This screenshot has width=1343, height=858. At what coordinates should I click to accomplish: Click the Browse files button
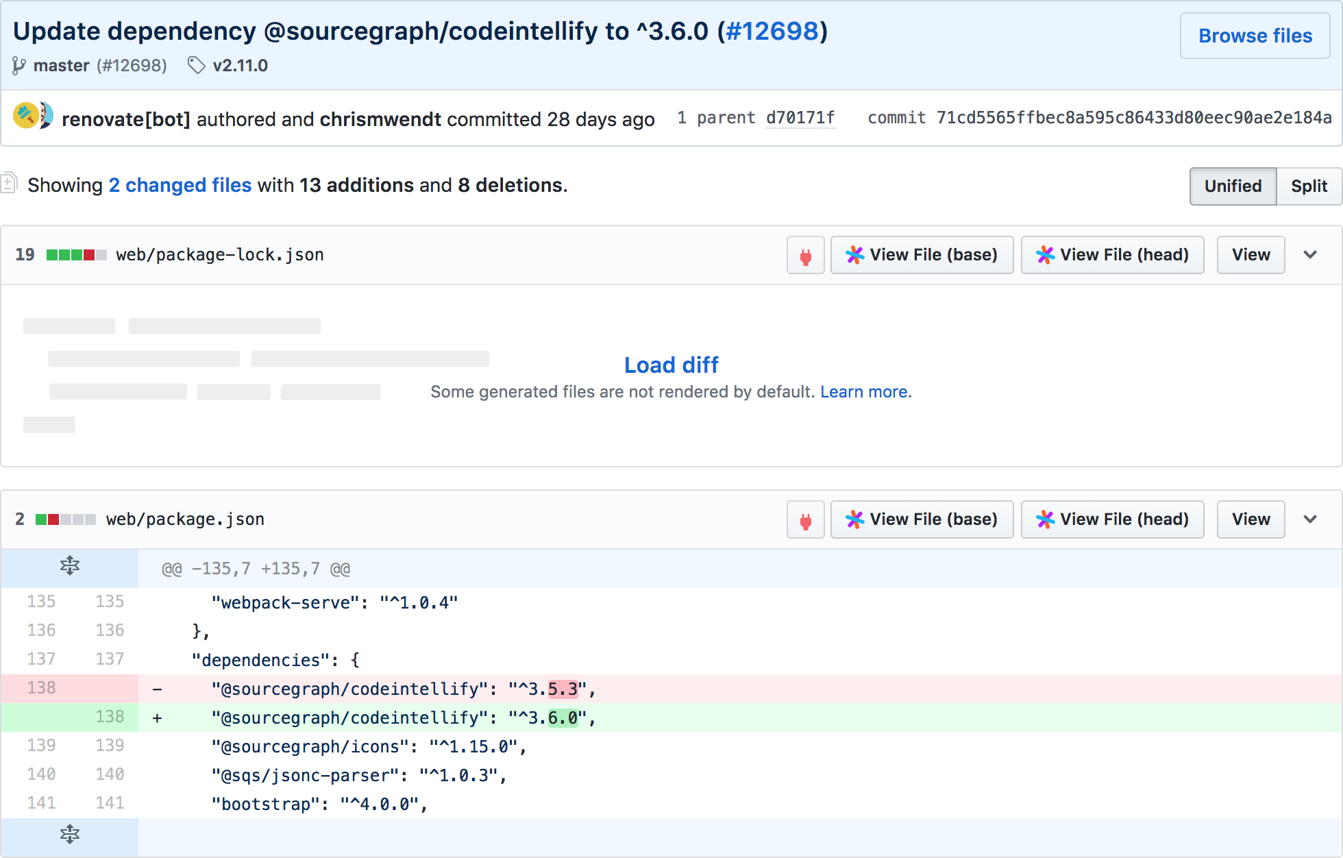[1255, 36]
